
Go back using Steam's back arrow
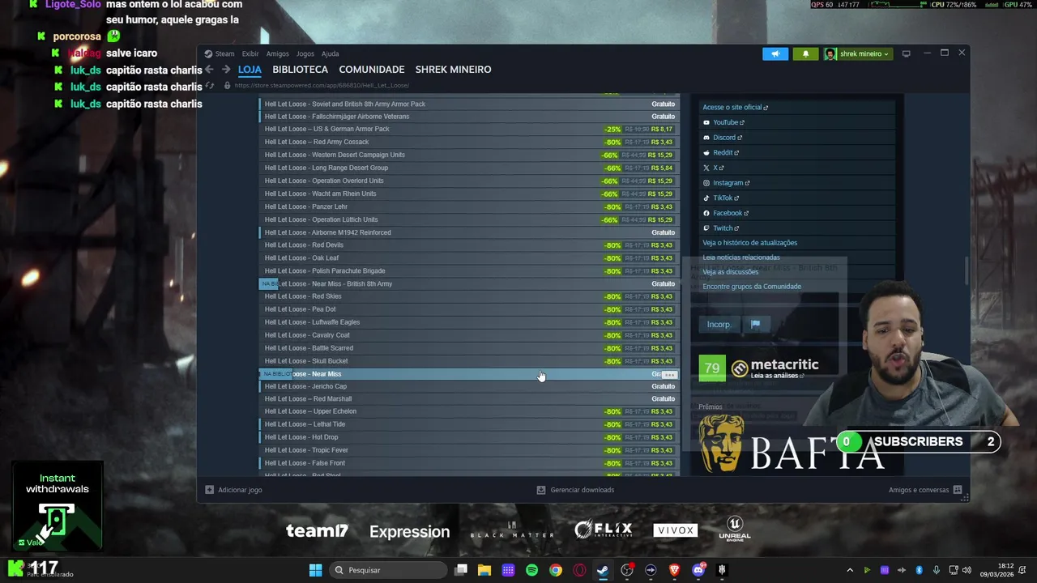[x=209, y=70]
